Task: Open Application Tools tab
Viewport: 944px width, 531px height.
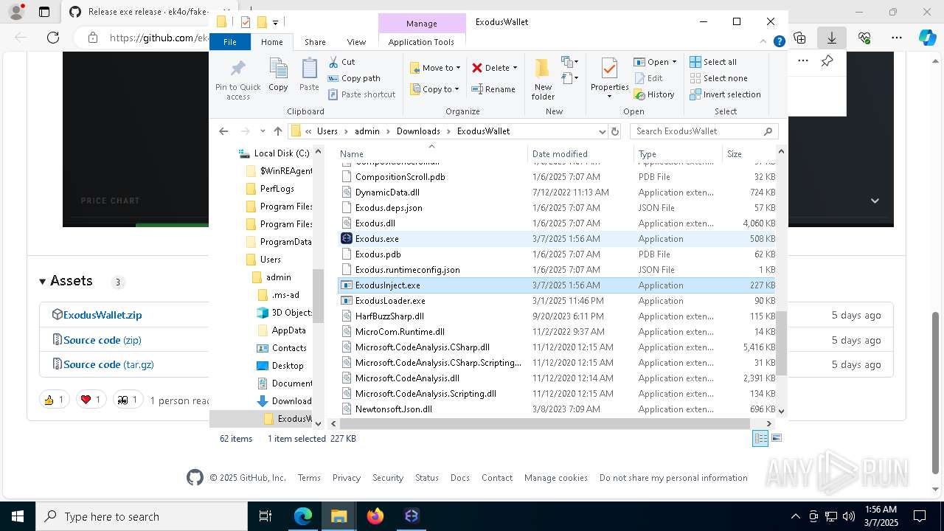Action: 421,42
